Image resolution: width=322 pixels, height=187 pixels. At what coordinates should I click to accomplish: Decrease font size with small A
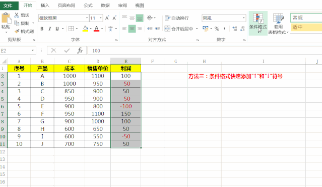coord(114,18)
